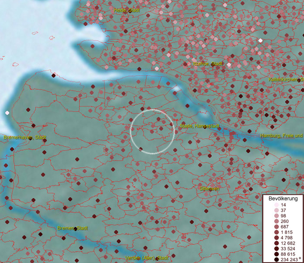Screen dimensions: 304x263
Task: Click the Stade, Hansestadt label
Action: (199, 126)
